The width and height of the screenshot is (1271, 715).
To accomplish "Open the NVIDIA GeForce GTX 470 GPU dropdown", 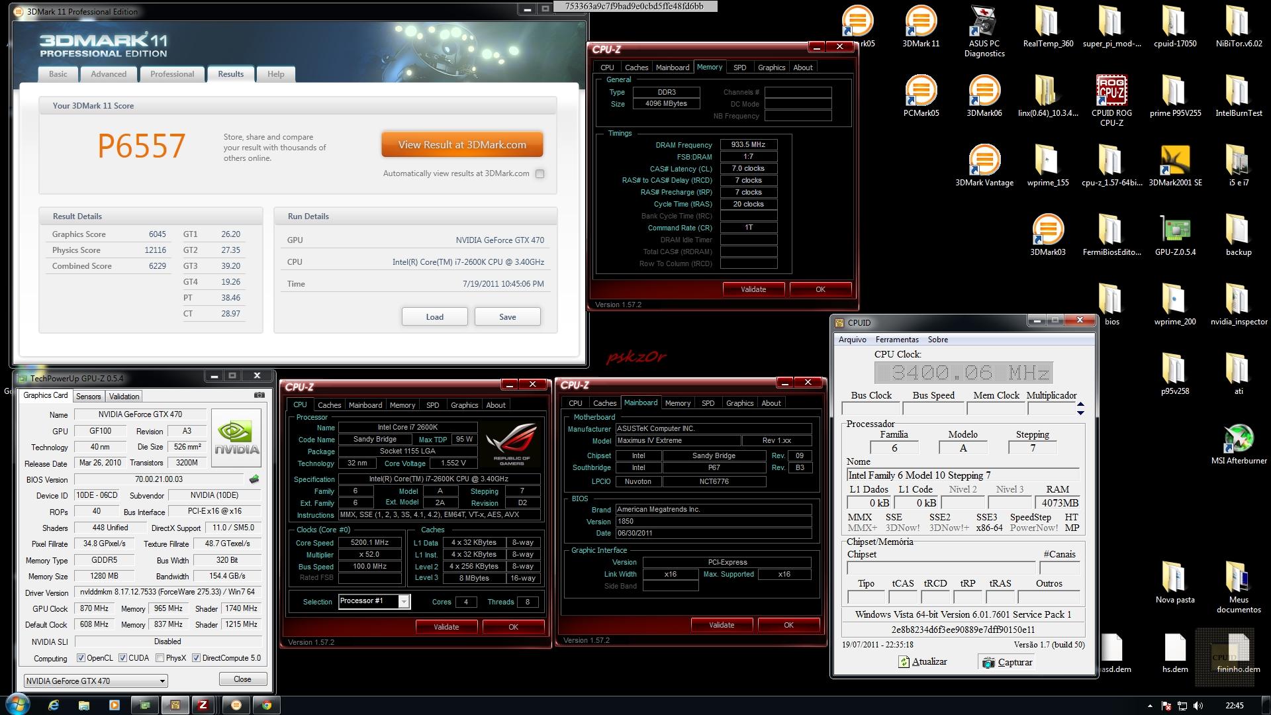I will point(95,681).
